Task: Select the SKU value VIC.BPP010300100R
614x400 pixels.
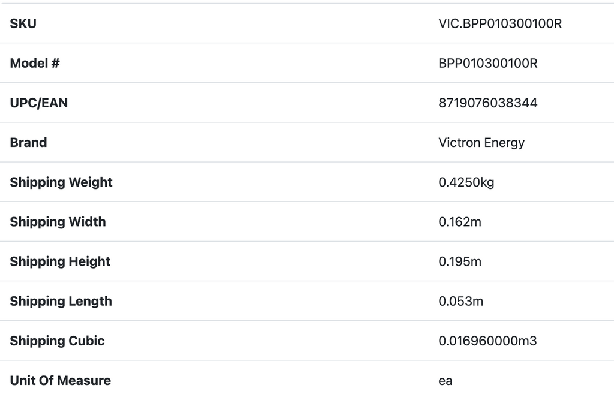Action: (x=500, y=23)
